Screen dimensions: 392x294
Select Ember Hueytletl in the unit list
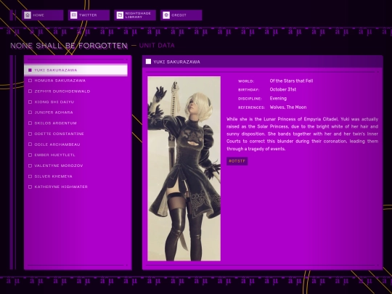point(75,155)
